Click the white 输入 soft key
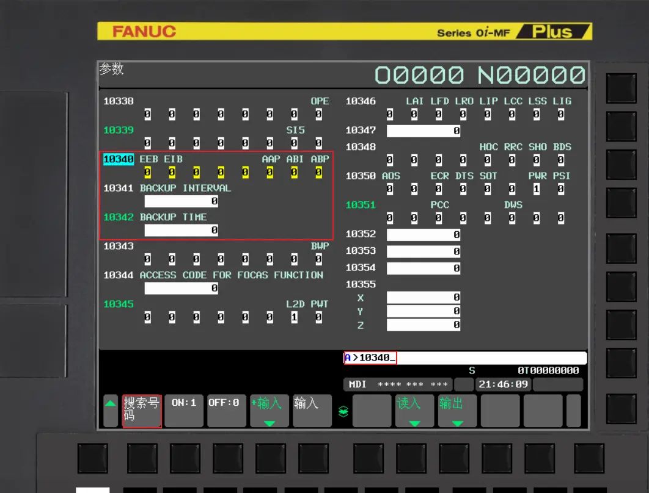649x493 pixels. [x=312, y=411]
